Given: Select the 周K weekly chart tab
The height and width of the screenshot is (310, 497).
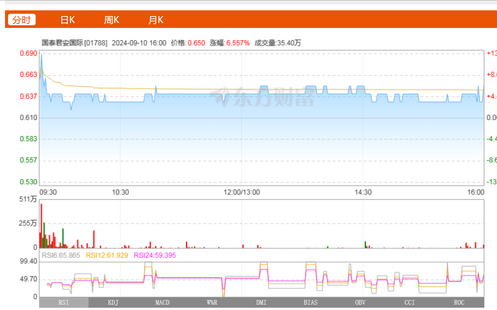Looking at the screenshot, I should [x=112, y=20].
